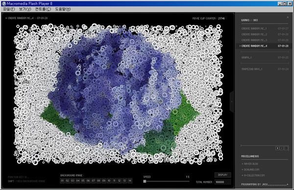294x190 pixels.
Task: Click the SPEED label
Action: click(x=147, y=177)
